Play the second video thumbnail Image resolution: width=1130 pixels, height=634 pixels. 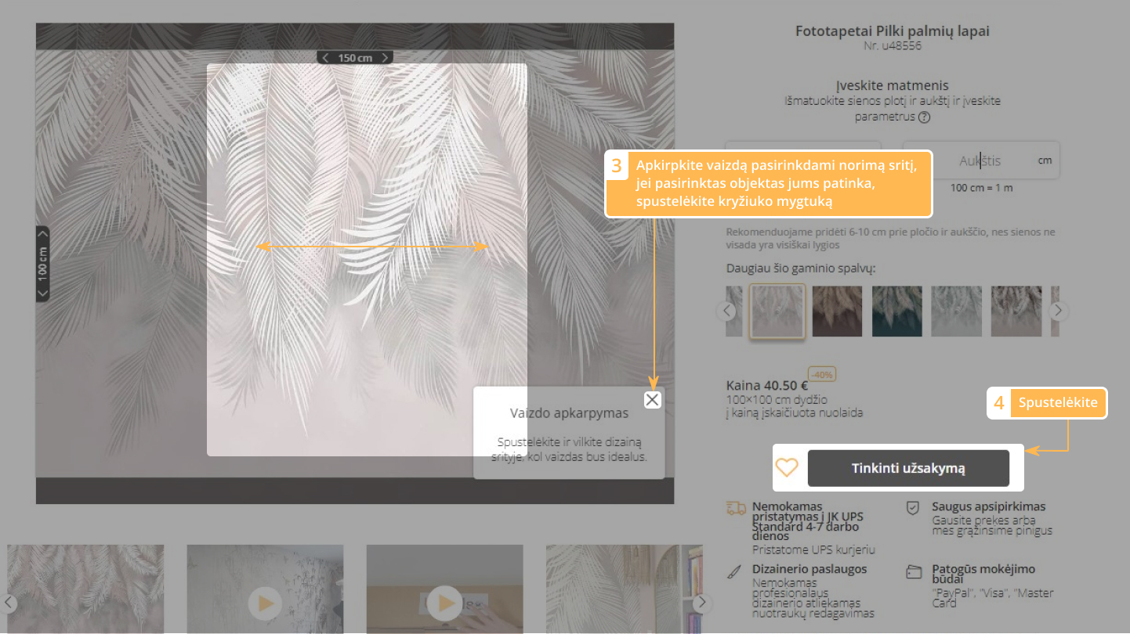click(444, 603)
